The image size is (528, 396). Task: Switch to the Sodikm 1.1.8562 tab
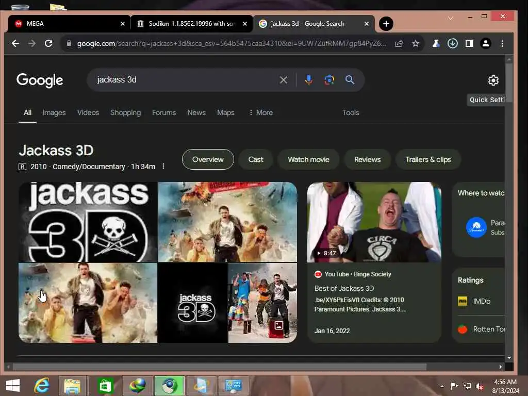[x=191, y=24]
